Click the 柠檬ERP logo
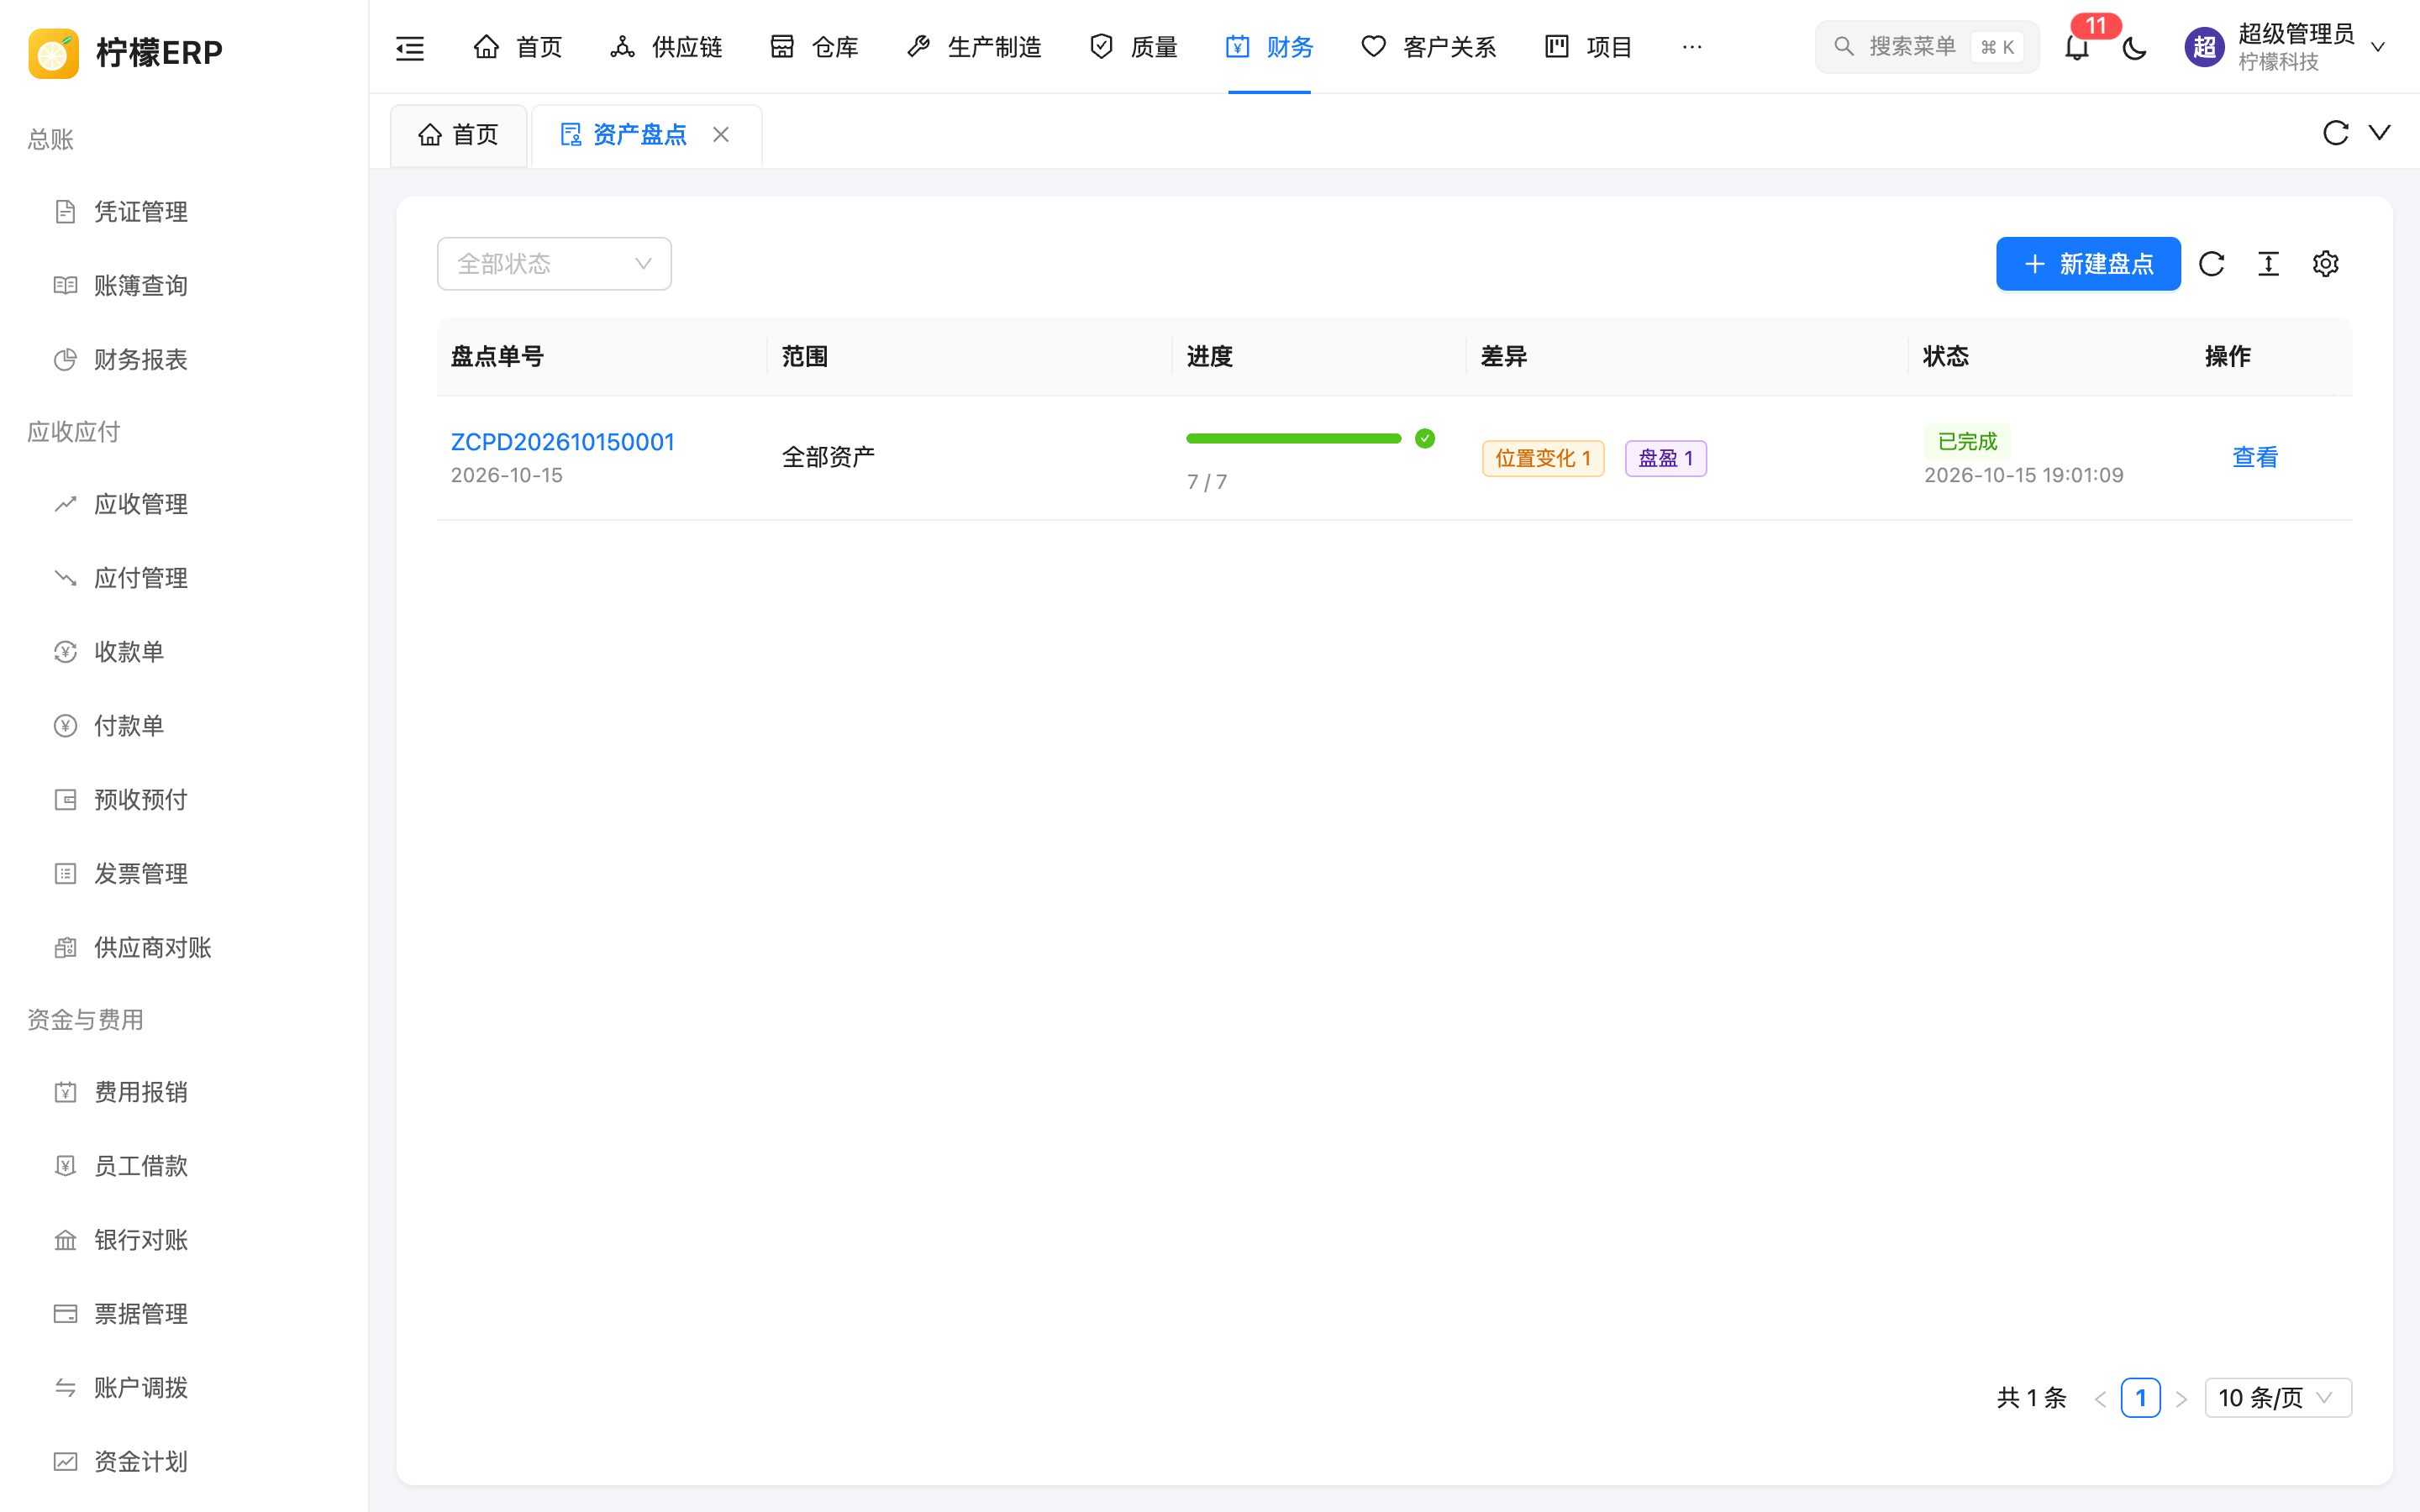 pyautogui.click(x=125, y=52)
